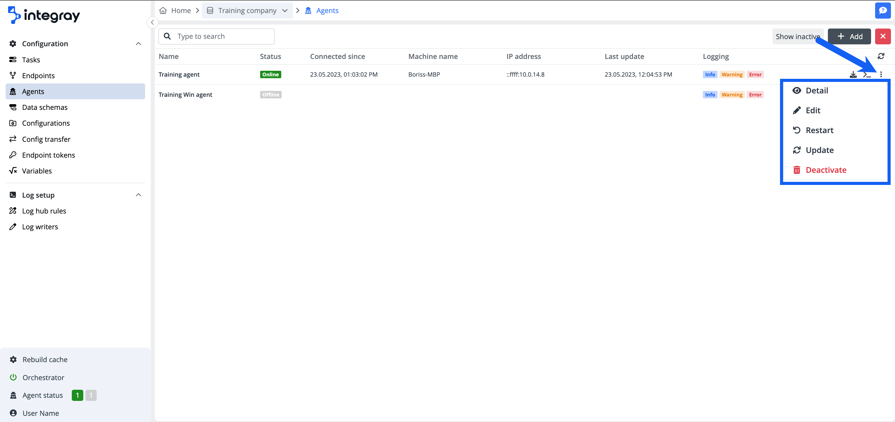
Task: Click the refresh icon above the agents table
Action: 881,56
